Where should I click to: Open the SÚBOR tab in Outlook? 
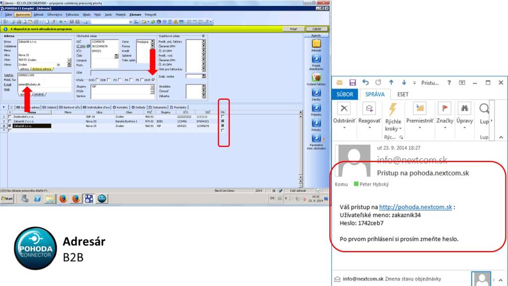coord(345,94)
